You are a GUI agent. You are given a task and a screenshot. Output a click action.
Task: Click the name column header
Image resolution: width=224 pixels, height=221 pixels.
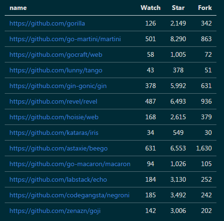tap(18, 8)
